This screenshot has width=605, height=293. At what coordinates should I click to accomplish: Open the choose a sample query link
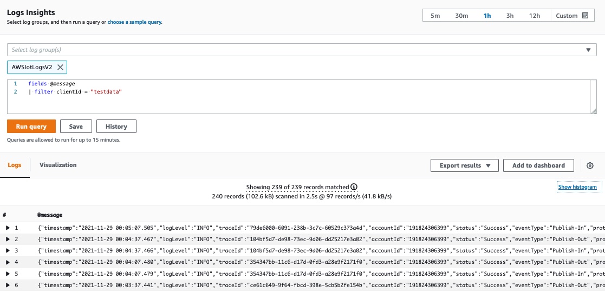coord(134,22)
